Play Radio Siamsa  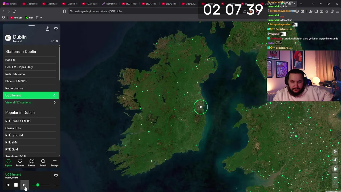coord(31,88)
